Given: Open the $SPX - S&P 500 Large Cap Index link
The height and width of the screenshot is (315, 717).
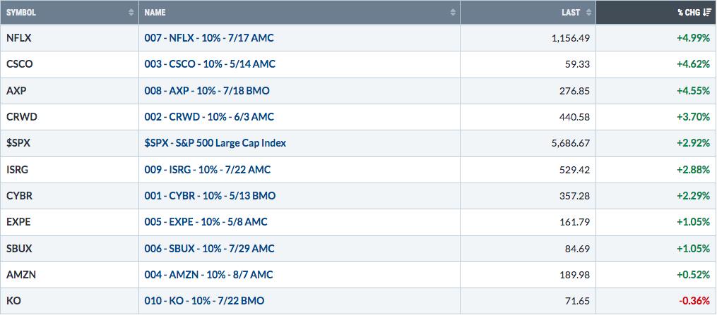Looking at the screenshot, I should click(215, 143).
